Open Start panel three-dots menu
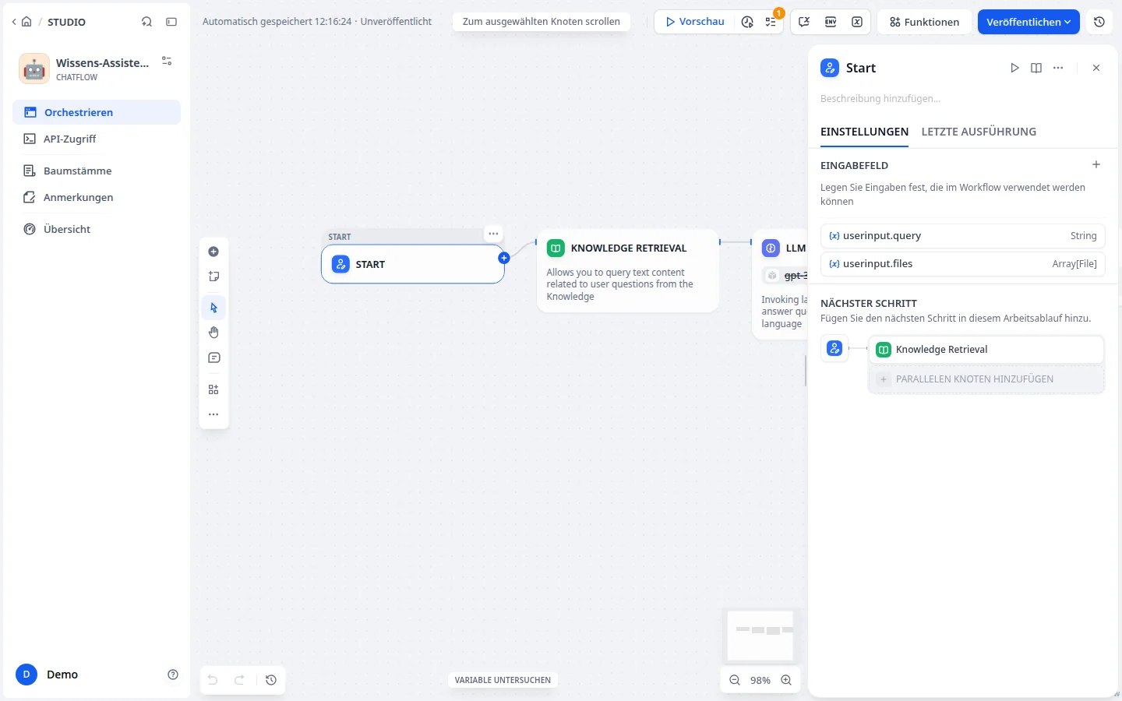 tap(1058, 68)
